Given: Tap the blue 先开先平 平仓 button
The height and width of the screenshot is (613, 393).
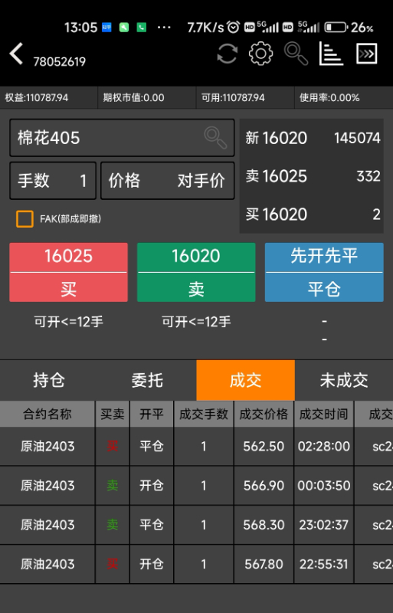Looking at the screenshot, I should pos(324,272).
